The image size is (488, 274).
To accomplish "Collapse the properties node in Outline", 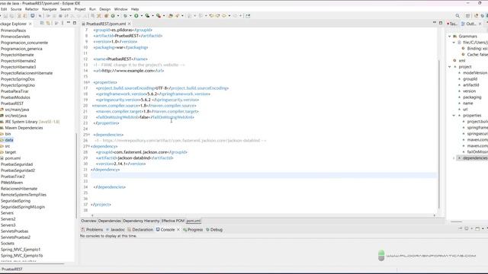I will pos(454,115).
